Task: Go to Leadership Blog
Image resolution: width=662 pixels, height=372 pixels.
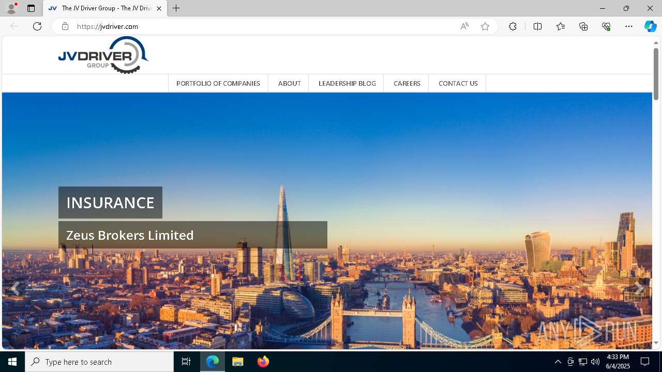Action: [347, 83]
